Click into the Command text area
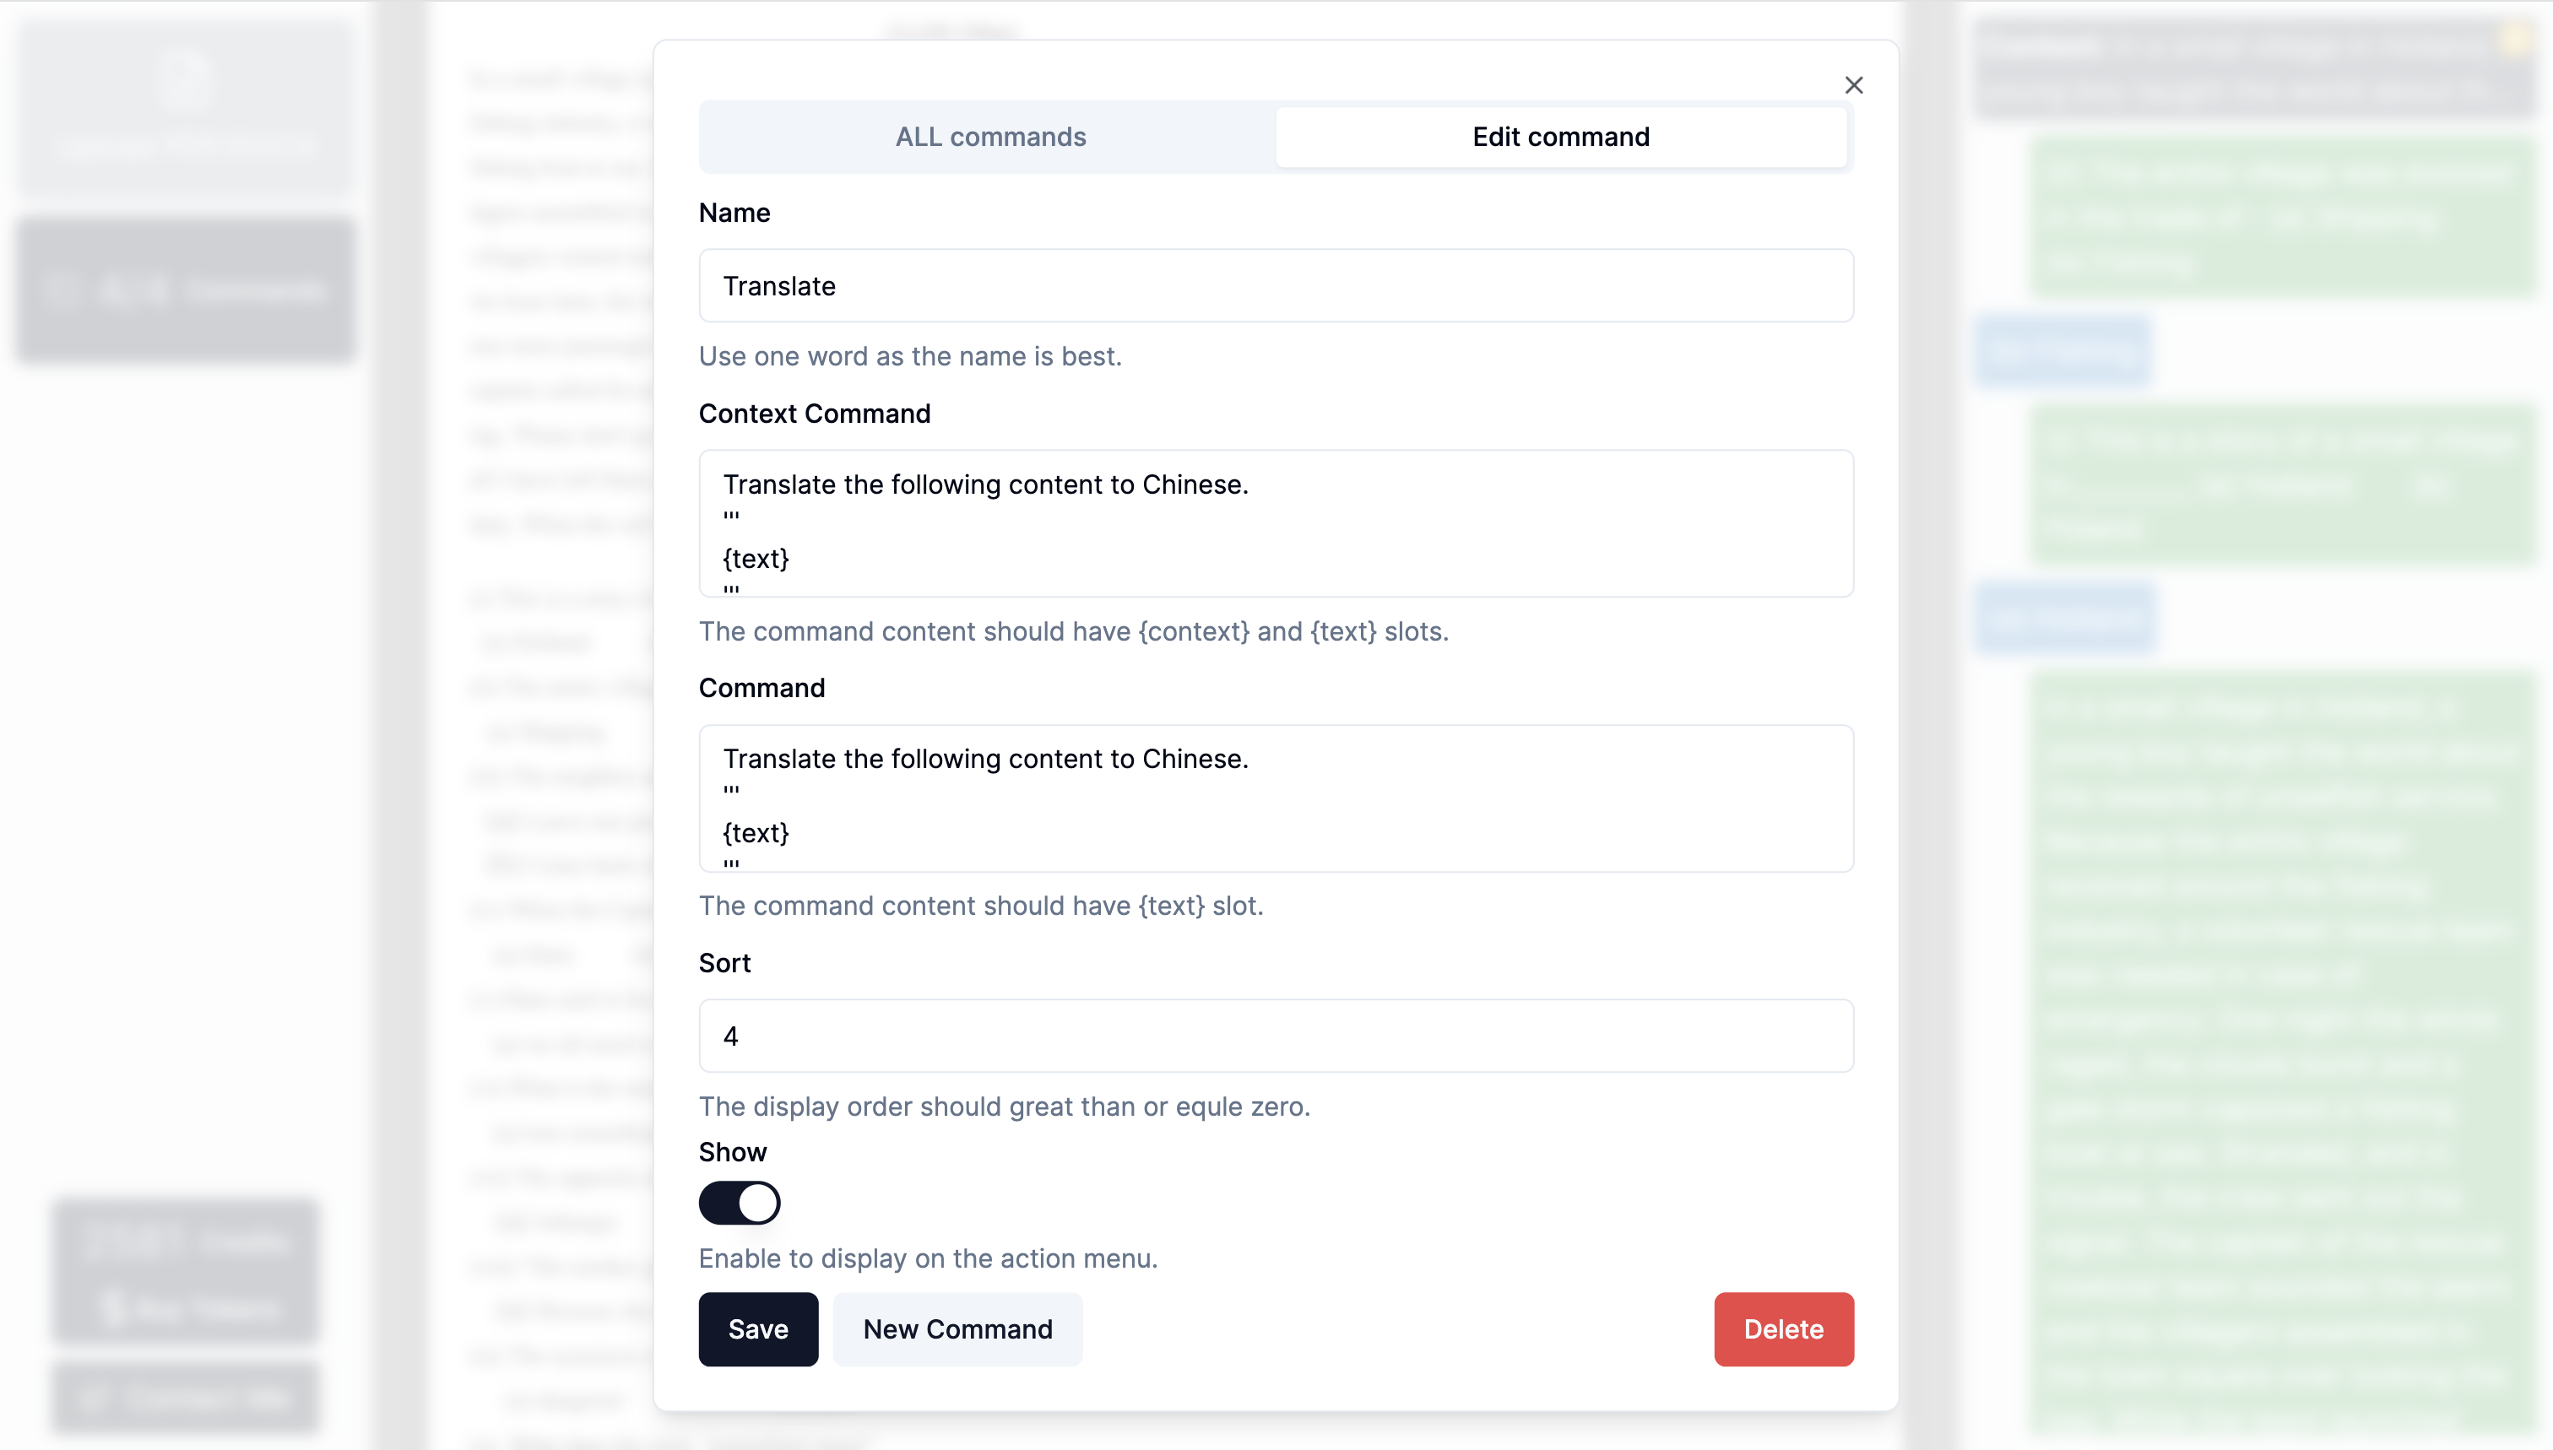Viewport: 2553px width, 1450px height. (x=1275, y=798)
